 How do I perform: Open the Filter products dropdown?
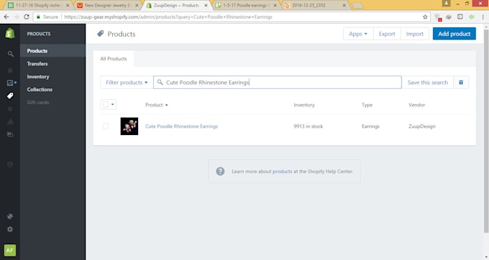click(x=127, y=83)
